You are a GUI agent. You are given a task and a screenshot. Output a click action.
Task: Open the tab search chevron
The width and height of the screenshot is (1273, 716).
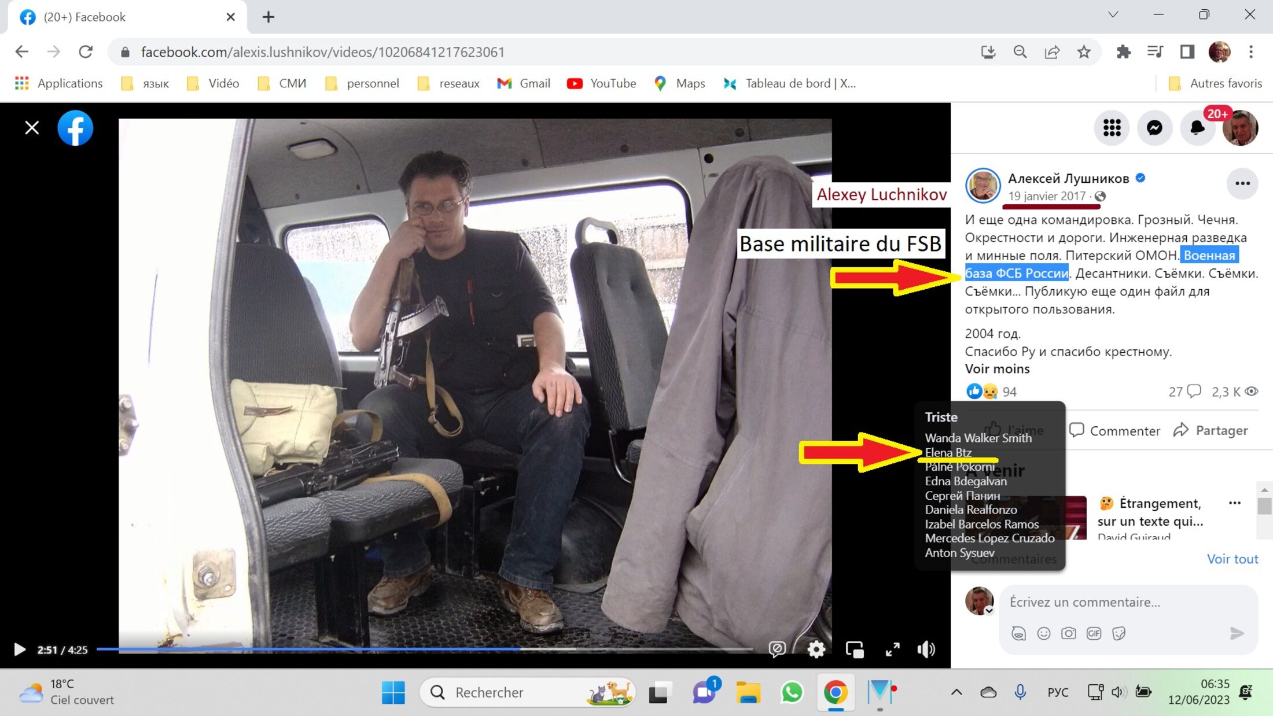click(x=1113, y=14)
